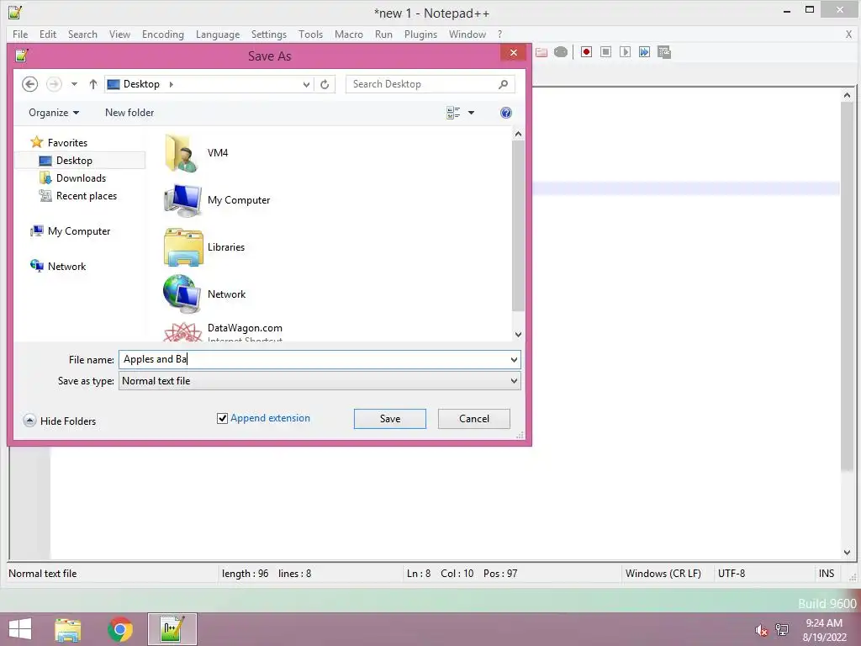Select Downloads in navigation pane

tap(72, 178)
